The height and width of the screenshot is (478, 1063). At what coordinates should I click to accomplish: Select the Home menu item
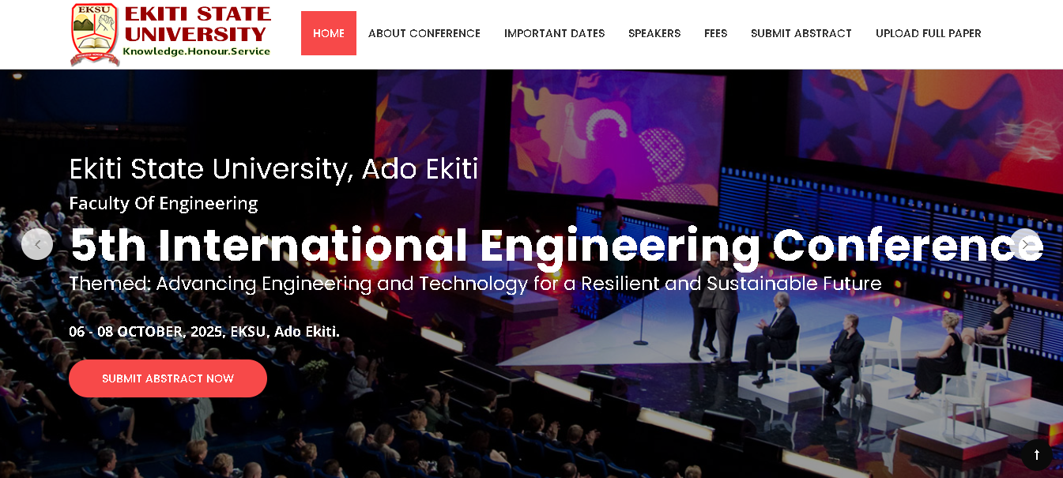(x=329, y=33)
